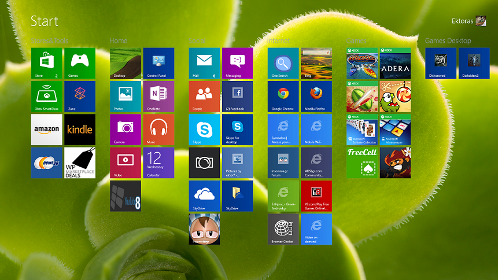Open the Greek-Android.gr green tile
The image size is (498, 280).
coord(283,196)
